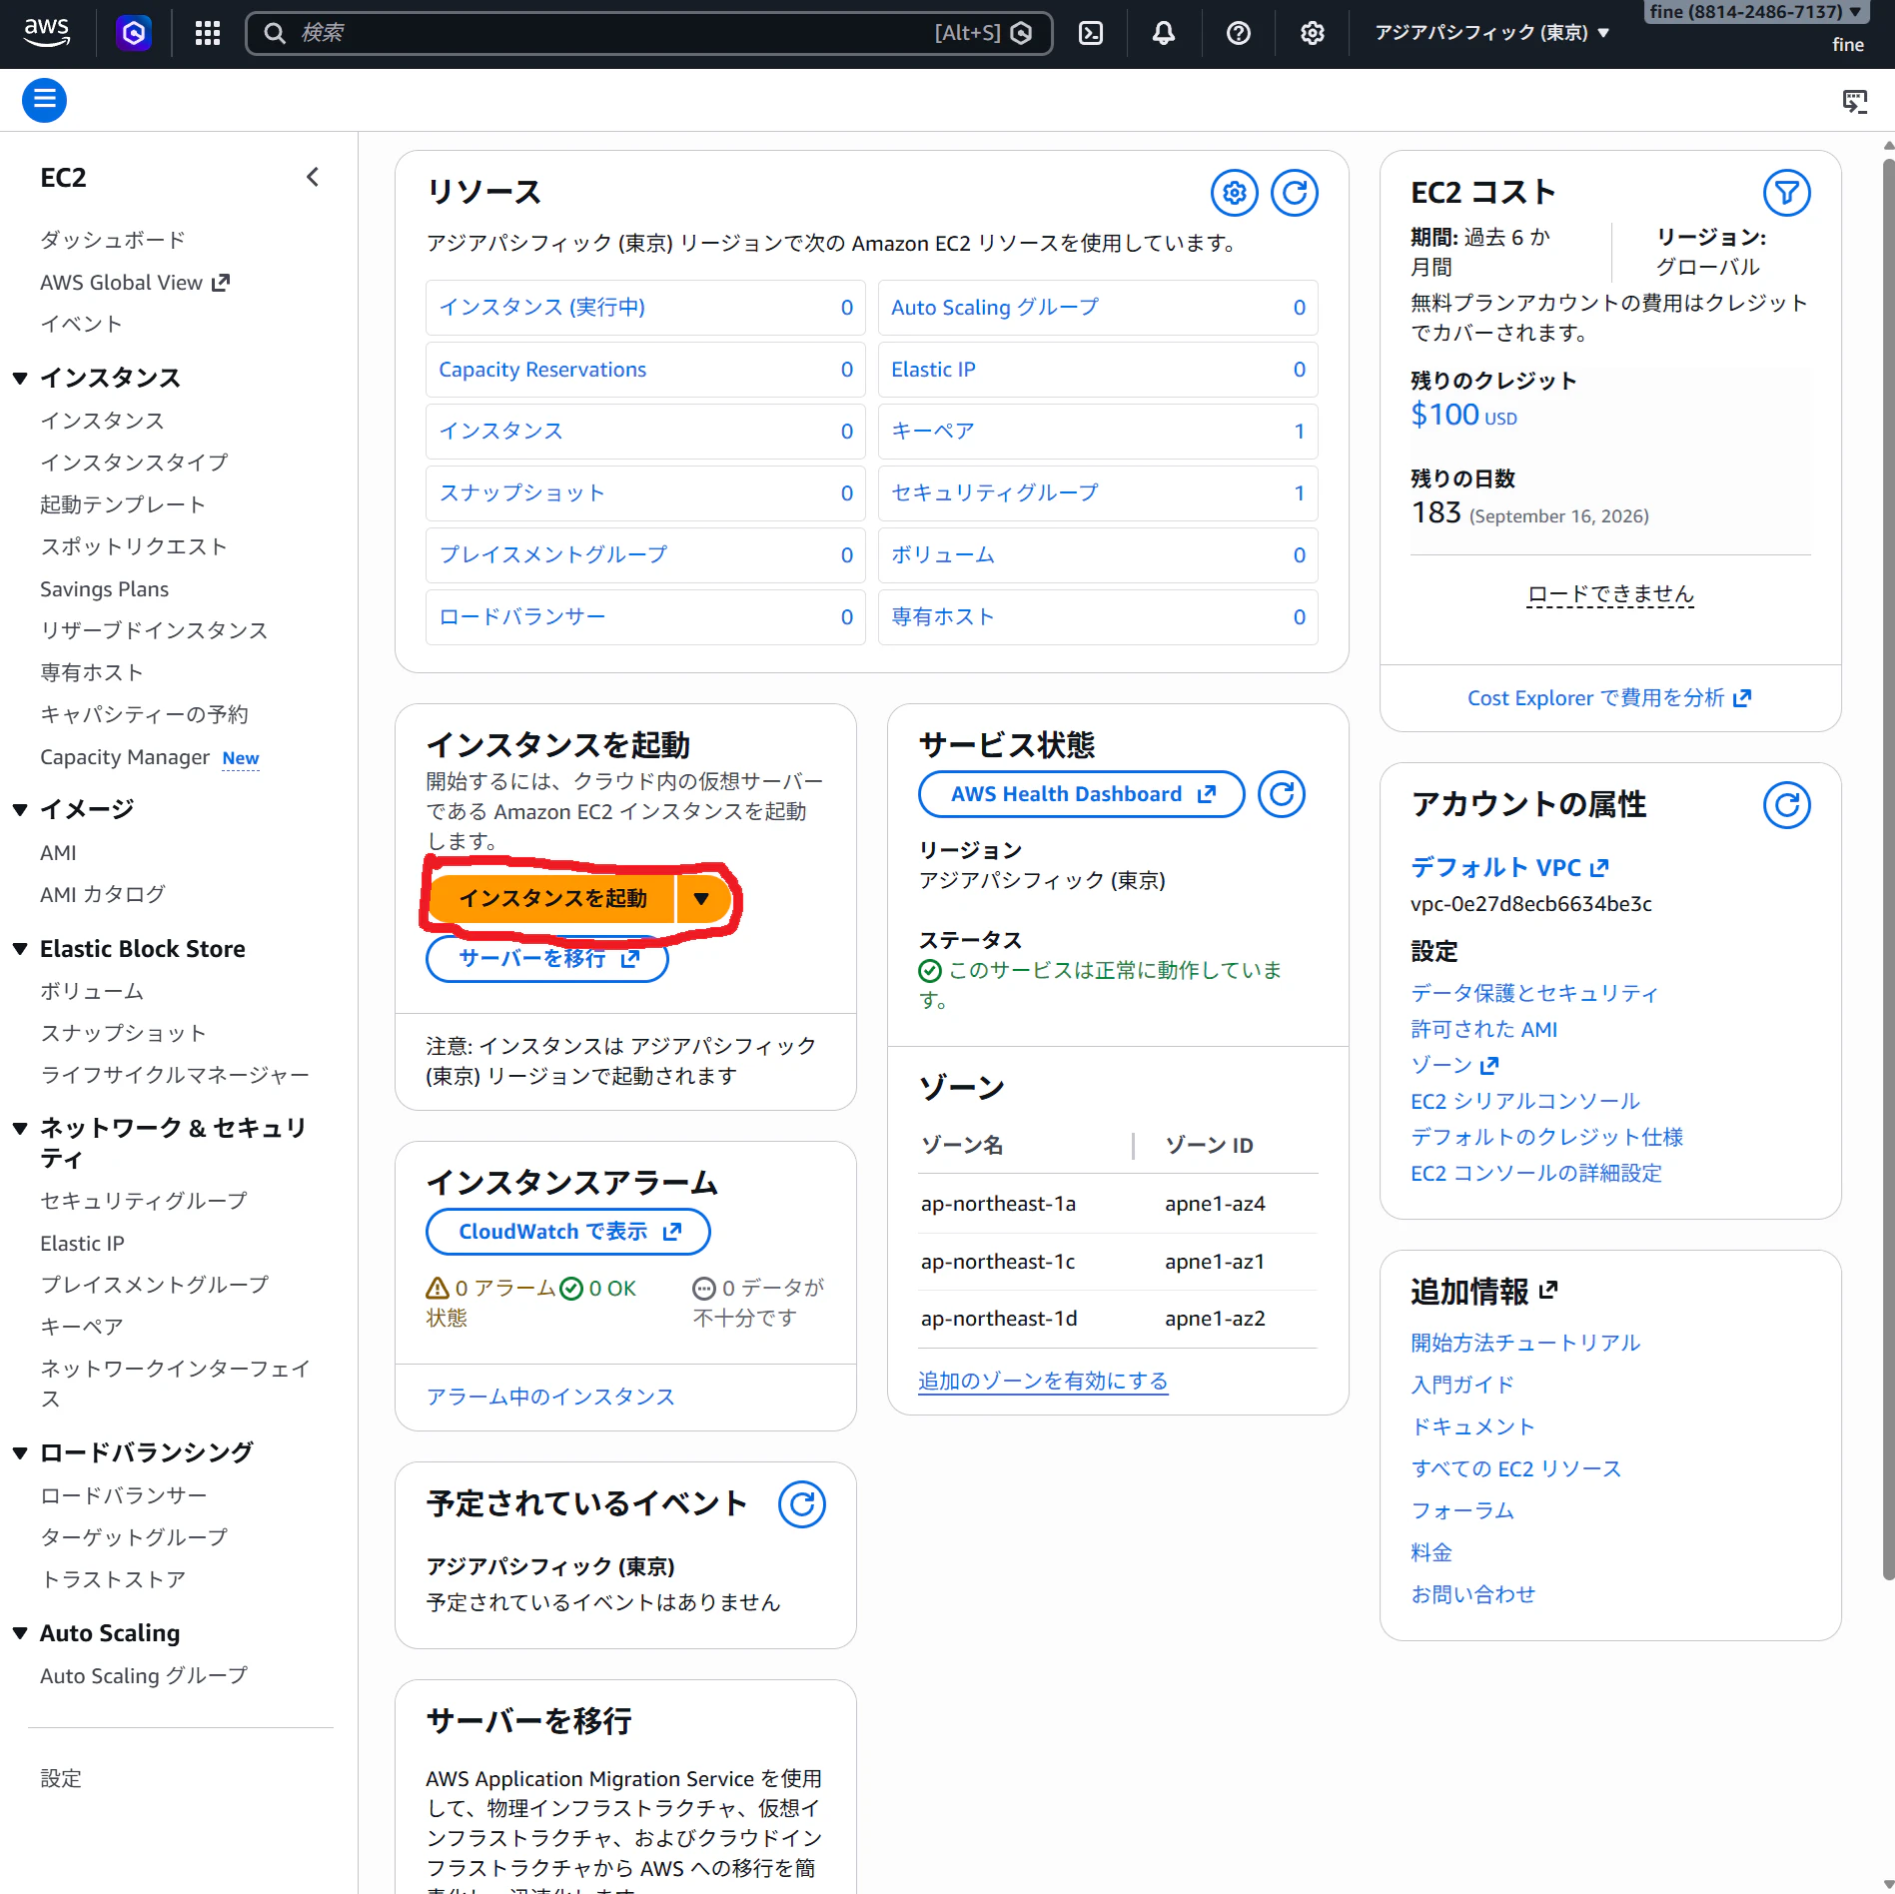Open the services grid menu
Image resolution: width=1895 pixels, height=1894 pixels.
click(x=208, y=33)
